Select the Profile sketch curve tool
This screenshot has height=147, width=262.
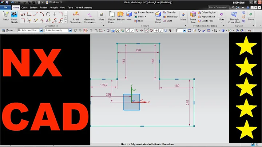tap(23, 14)
